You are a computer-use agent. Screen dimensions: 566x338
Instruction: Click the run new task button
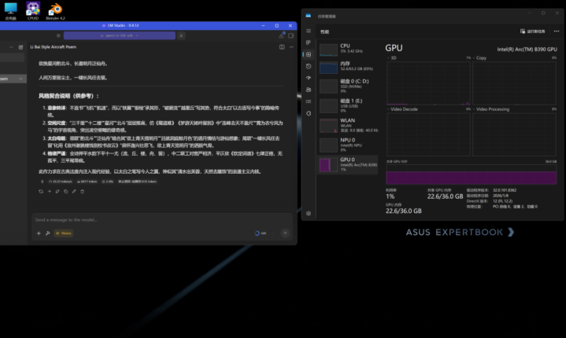pos(532,31)
